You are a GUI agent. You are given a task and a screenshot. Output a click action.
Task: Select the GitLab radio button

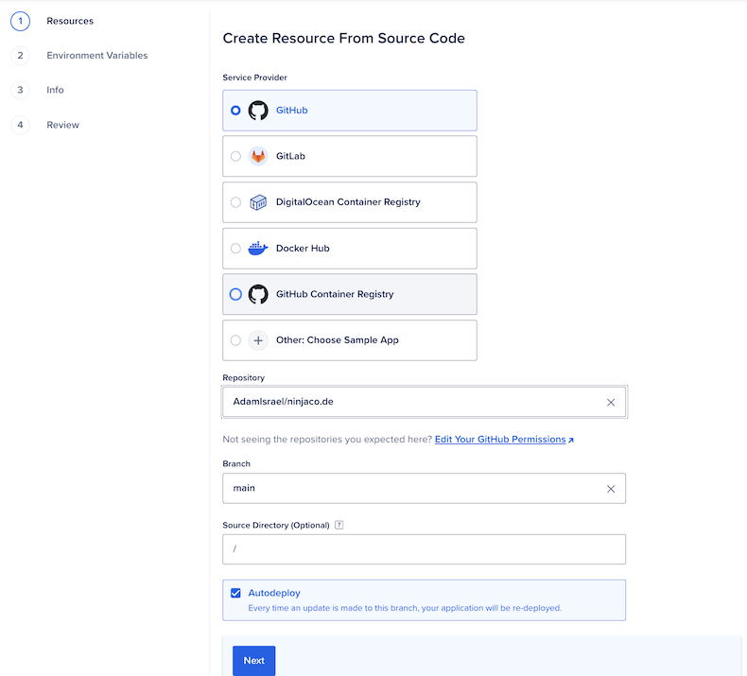coord(235,156)
